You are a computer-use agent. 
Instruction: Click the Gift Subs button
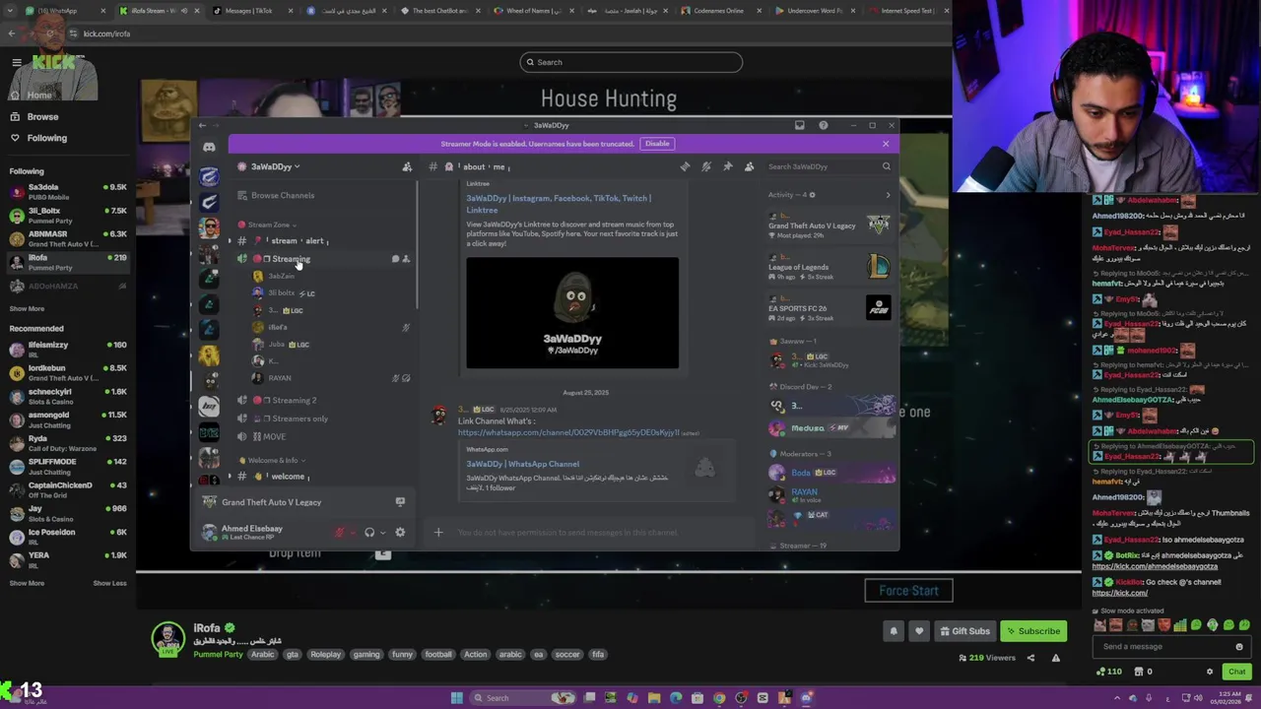[x=963, y=631]
